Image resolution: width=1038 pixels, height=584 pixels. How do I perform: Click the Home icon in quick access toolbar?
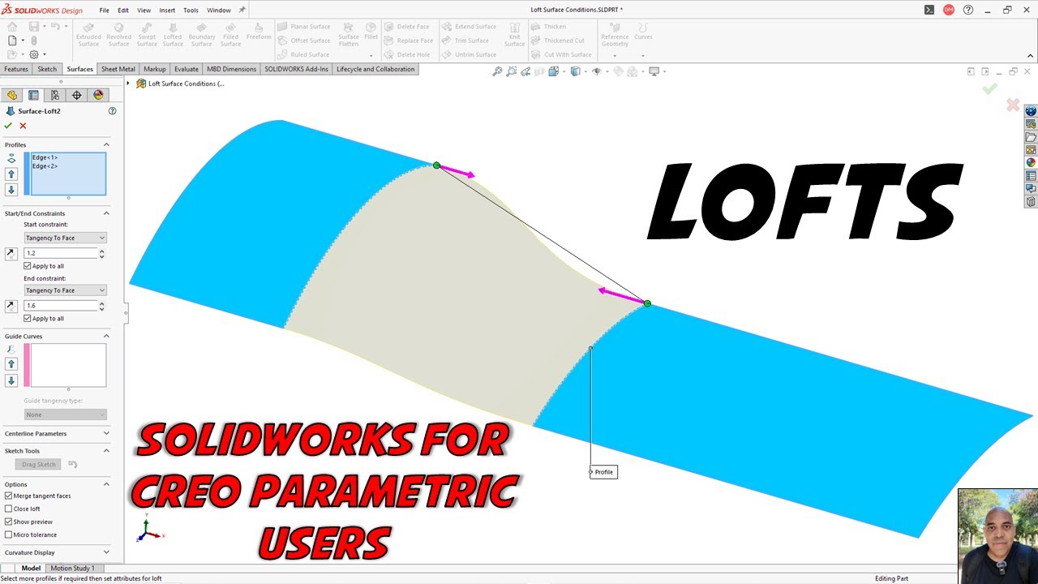tap(12, 26)
